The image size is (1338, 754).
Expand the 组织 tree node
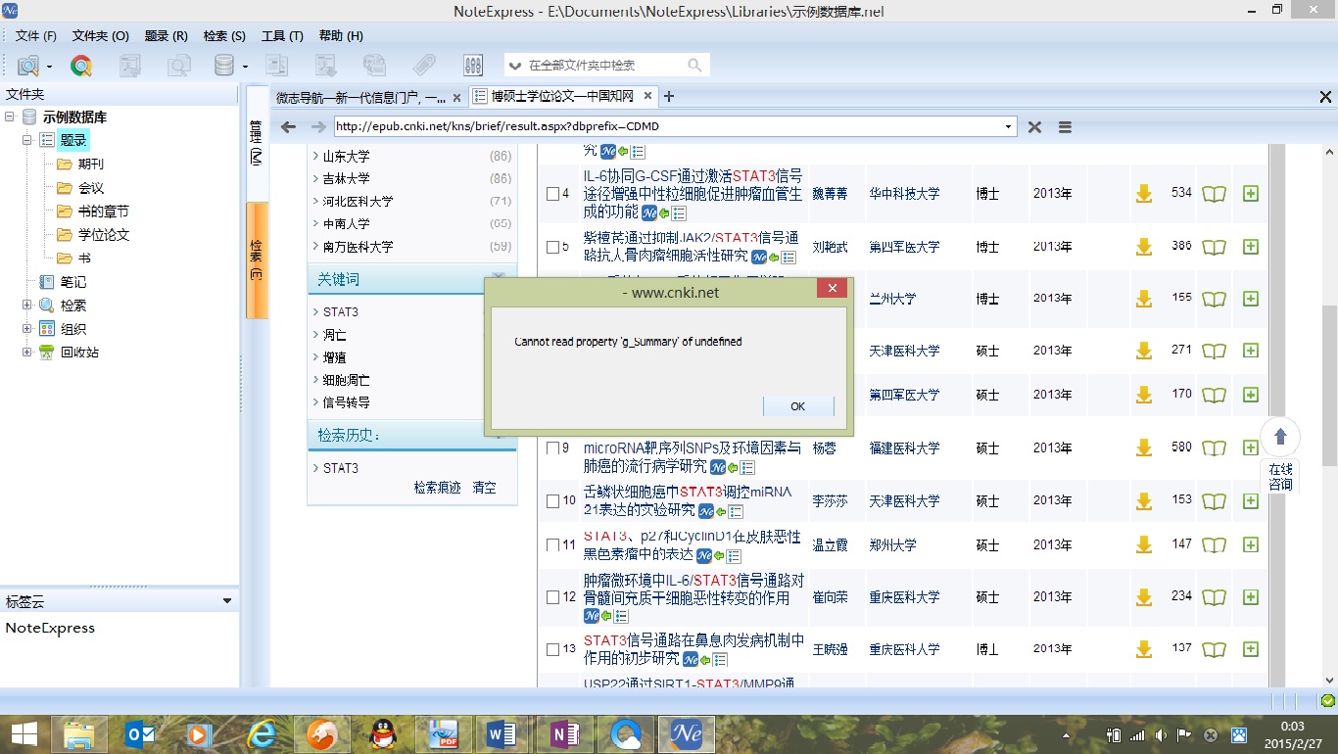[27, 328]
